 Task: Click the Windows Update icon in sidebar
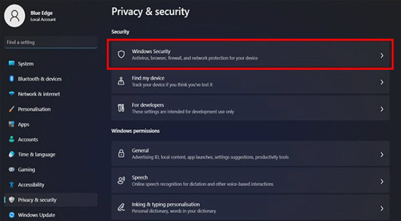pos(12,215)
